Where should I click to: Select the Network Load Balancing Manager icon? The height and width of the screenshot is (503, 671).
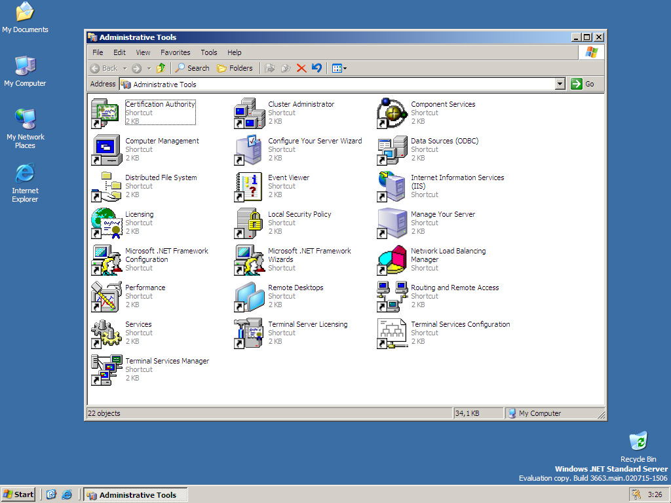(392, 260)
